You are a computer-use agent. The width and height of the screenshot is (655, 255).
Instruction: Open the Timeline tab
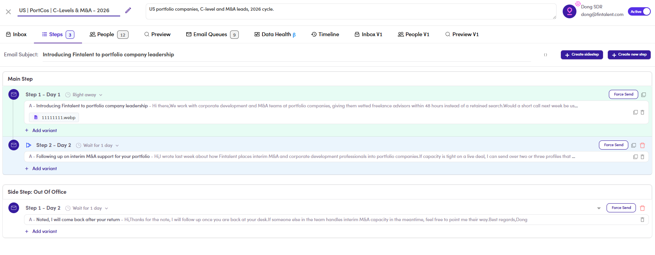325,34
